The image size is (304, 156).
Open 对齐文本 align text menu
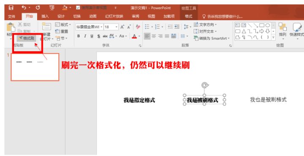tap(205, 31)
